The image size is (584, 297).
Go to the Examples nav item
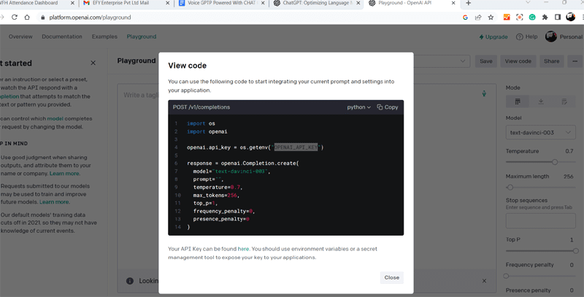click(x=104, y=36)
